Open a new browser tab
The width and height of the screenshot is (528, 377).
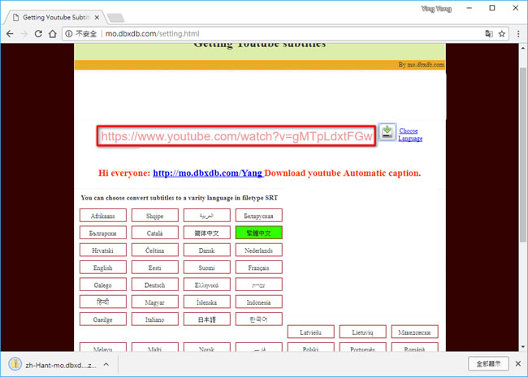pyautogui.click(x=116, y=18)
